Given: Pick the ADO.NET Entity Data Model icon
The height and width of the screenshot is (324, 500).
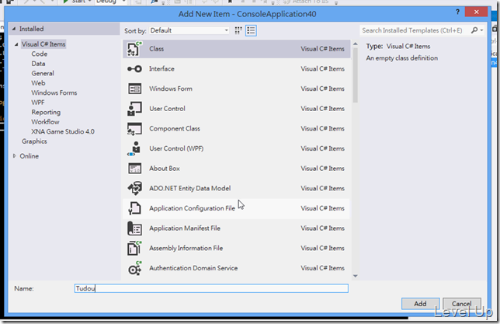Looking at the screenshot, I should [134, 188].
